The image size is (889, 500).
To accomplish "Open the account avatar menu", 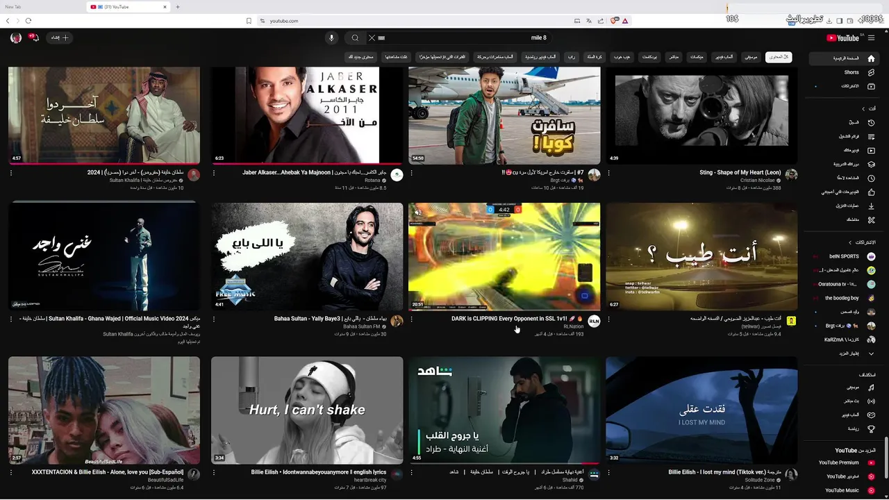I will tap(16, 38).
